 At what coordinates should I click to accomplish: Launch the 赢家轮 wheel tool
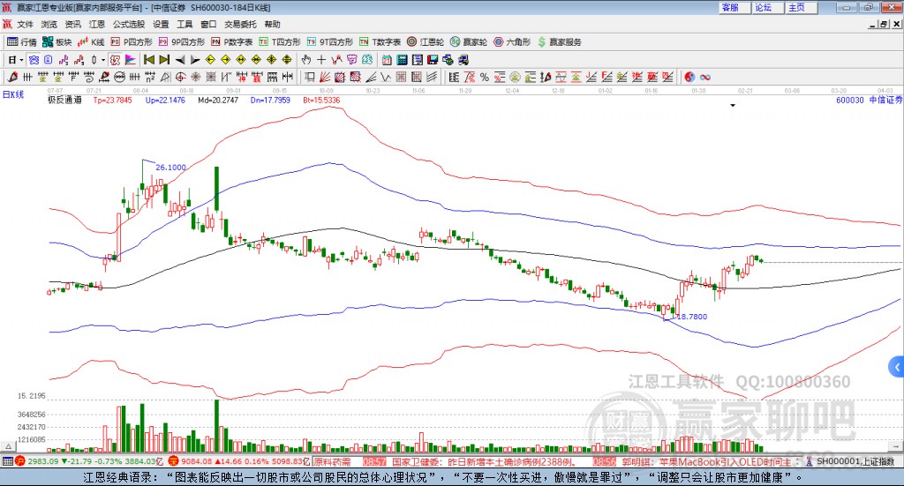pos(469,42)
